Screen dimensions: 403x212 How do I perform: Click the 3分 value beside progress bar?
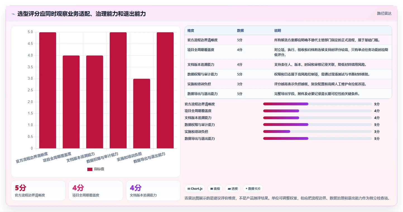point(377,131)
